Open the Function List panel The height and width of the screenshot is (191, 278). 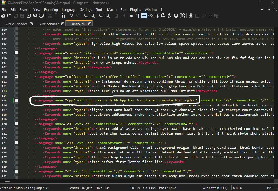click(x=170, y=16)
